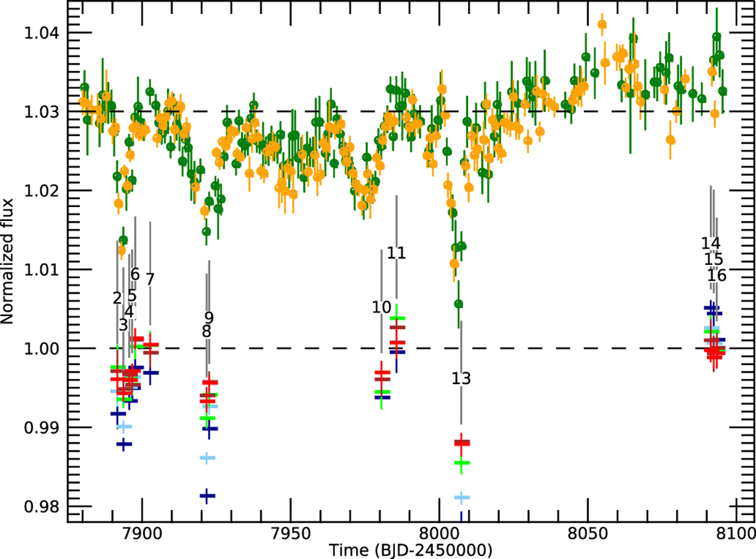Click the epoch label 16
This screenshot has height=559, width=756.
716,275
